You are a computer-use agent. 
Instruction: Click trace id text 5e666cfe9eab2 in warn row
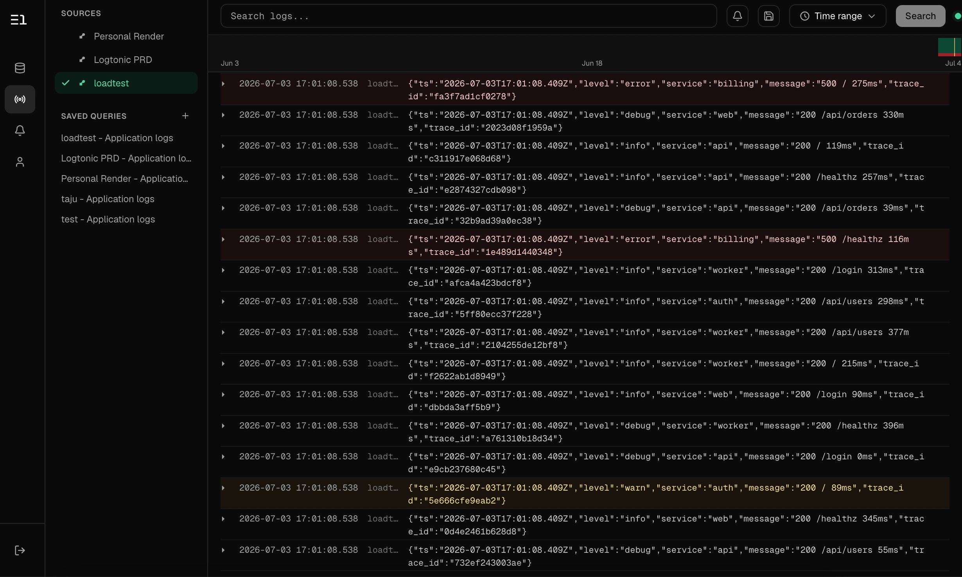point(462,501)
